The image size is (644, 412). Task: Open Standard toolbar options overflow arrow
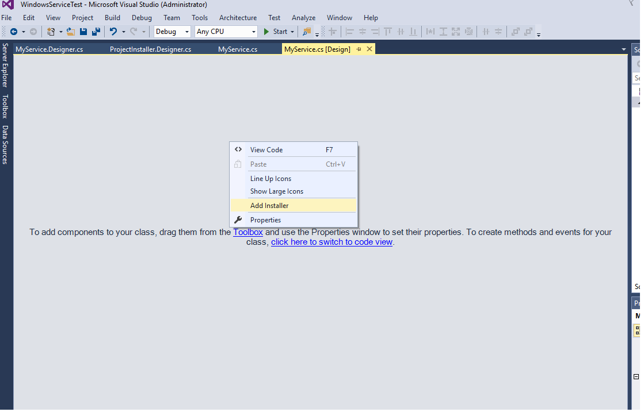317,34
